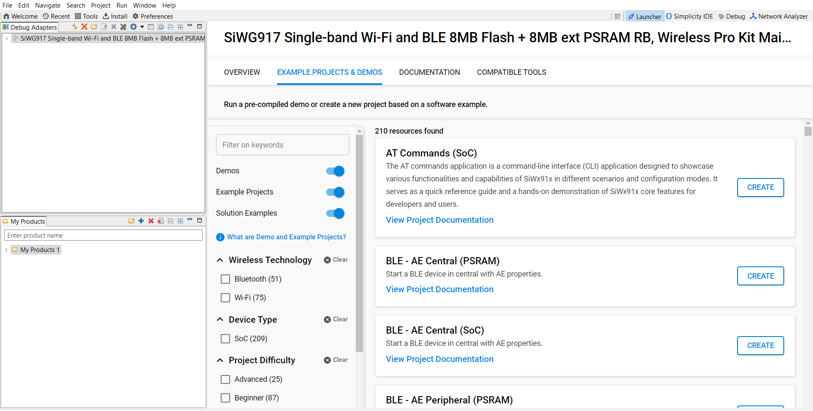Click the Install download toolbar item
Image resolution: width=813 pixels, height=411 pixels.
pyautogui.click(x=115, y=16)
